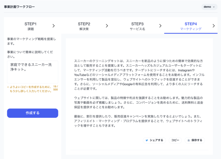The image size is (221, 159).
Task: Click the chevron arrow after STEP1
Action: 54,26
